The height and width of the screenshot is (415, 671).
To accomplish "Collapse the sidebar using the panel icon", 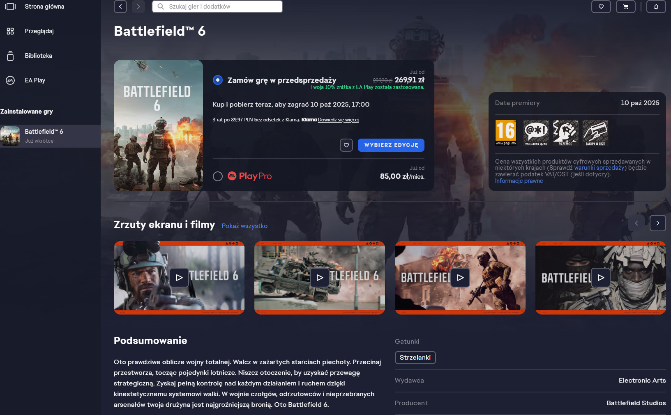I will 10,7.
